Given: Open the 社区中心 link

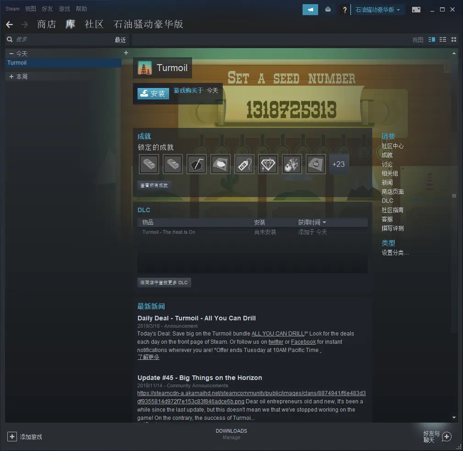Looking at the screenshot, I should pyautogui.click(x=392, y=146).
